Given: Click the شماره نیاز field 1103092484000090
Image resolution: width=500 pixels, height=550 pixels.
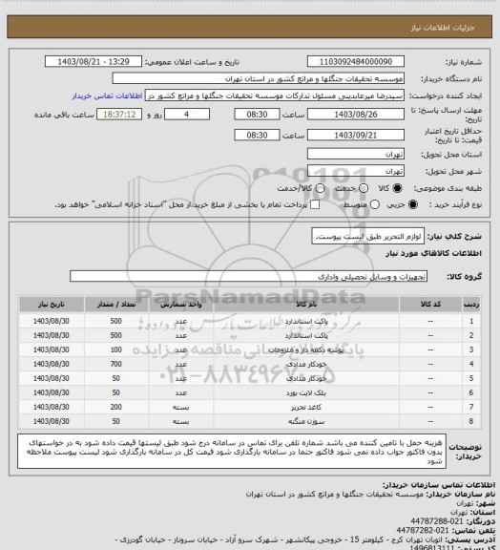Looking at the screenshot, I should pyautogui.click(x=356, y=62).
